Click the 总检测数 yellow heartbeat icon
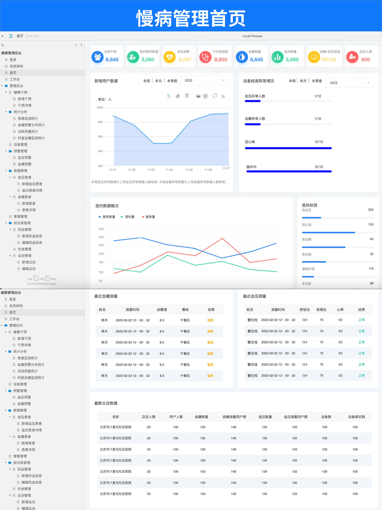 (x=169, y=57)
